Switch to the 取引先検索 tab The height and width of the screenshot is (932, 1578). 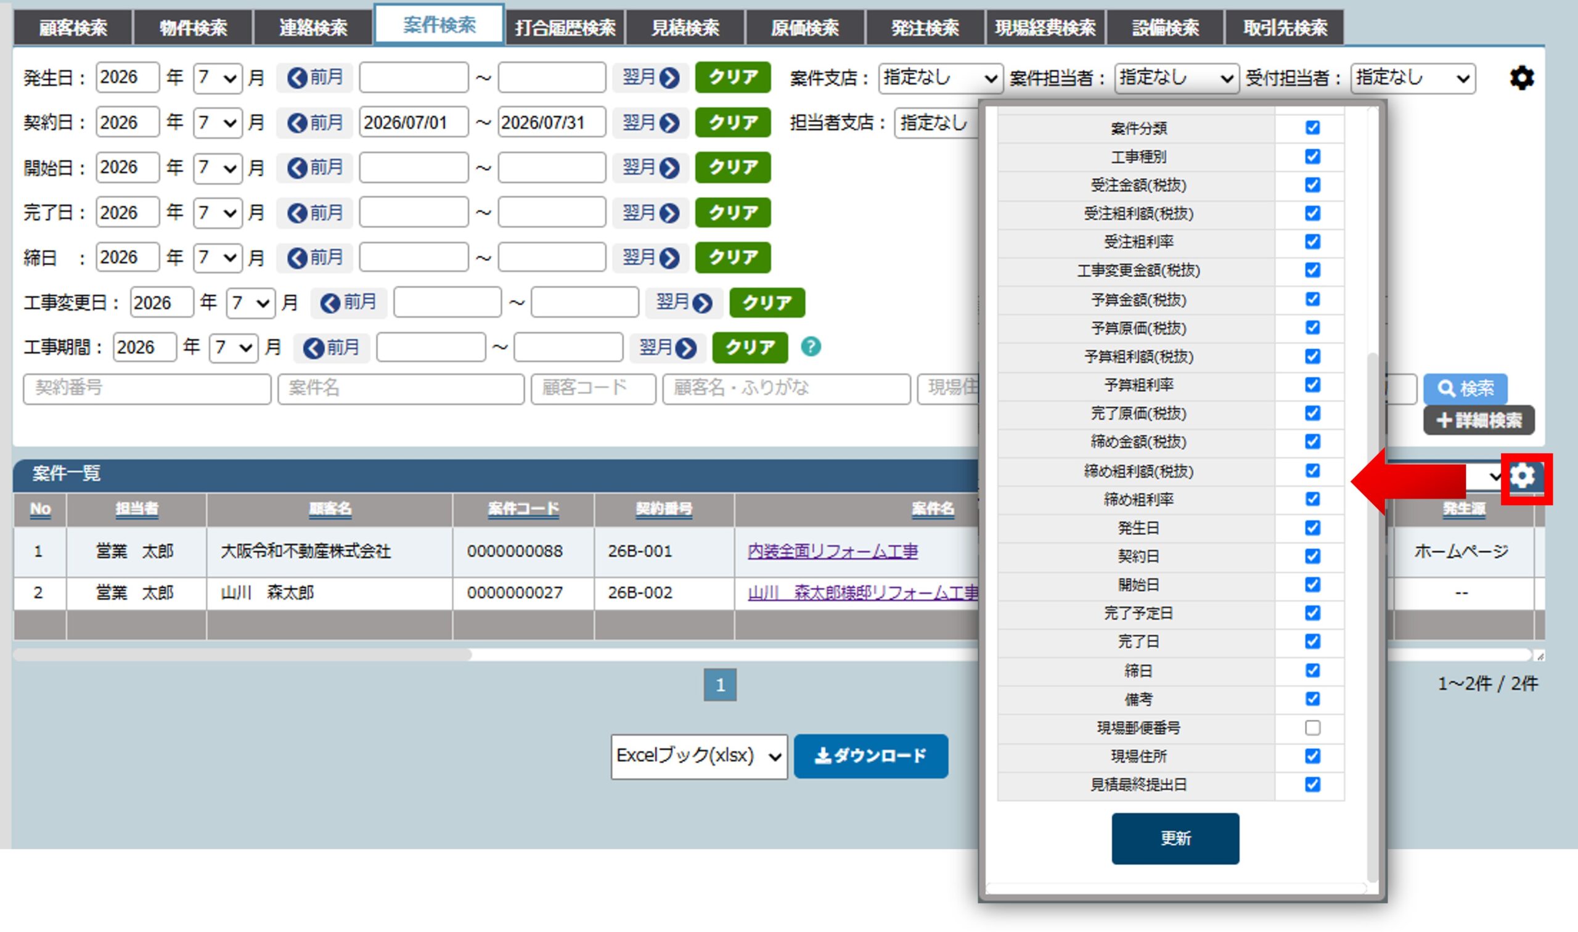1285,28
